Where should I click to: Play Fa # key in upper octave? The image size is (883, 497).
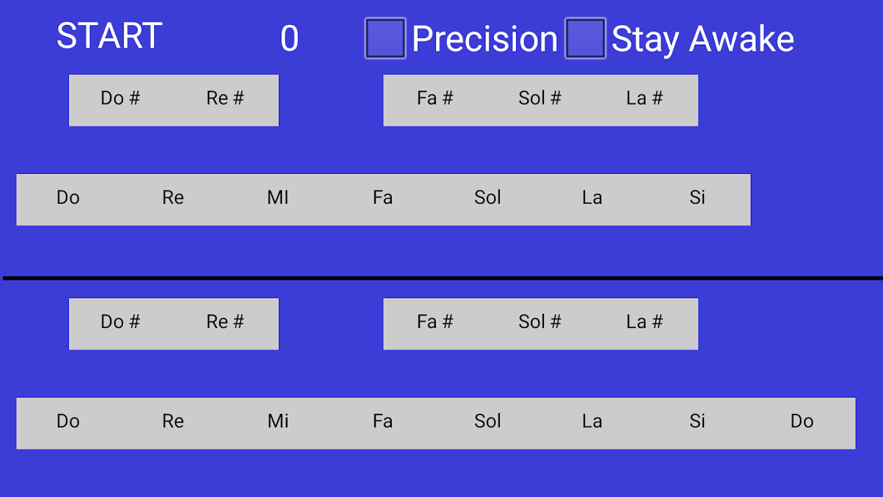pos(435,98)
